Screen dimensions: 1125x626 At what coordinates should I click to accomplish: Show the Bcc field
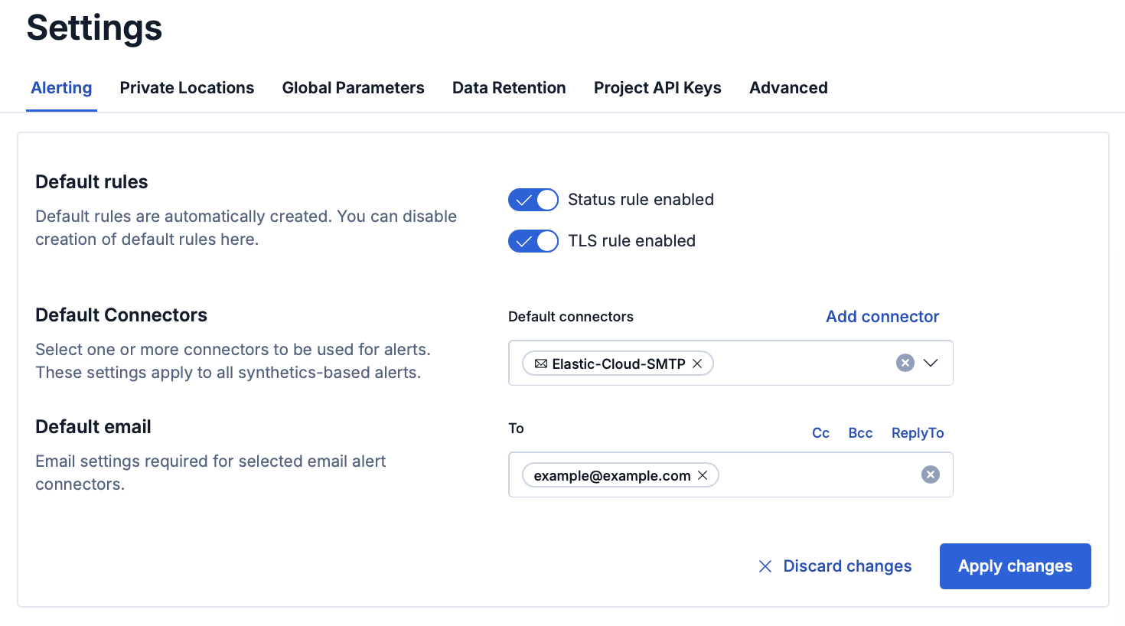pos(860,432)
